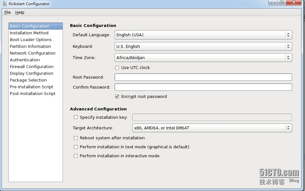This screenshot has height=191, width=305.
Task: Minimize the Kickstart Configurator window
Action: click(273, 3)
